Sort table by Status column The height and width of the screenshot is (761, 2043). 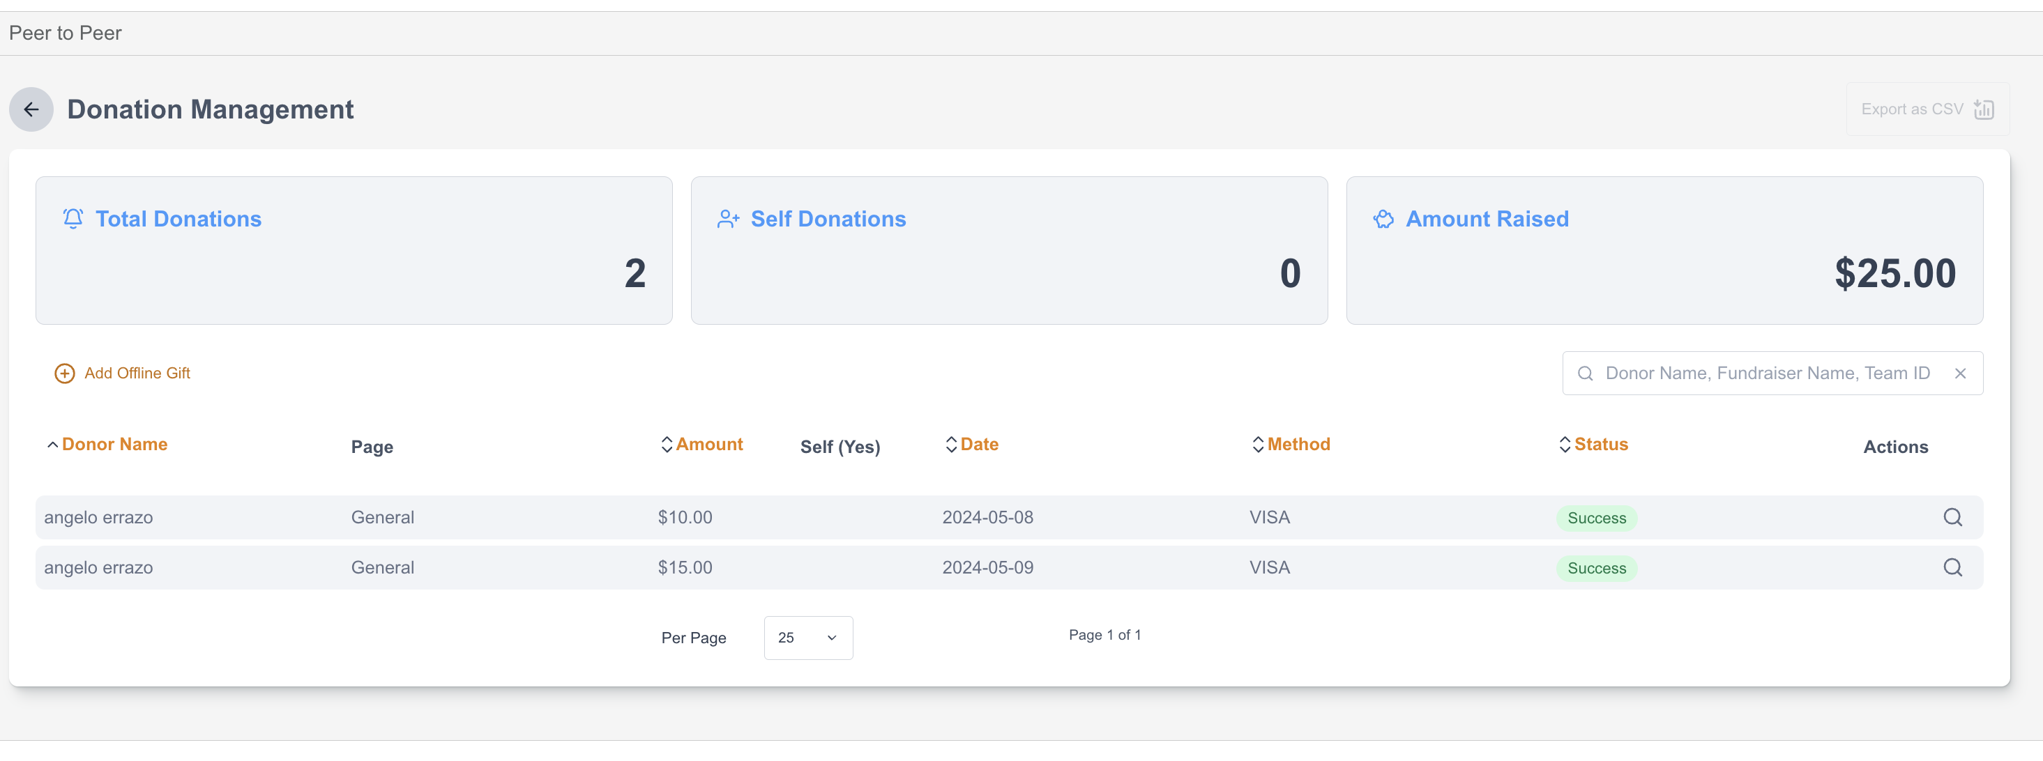click(x=1600, y=445)
